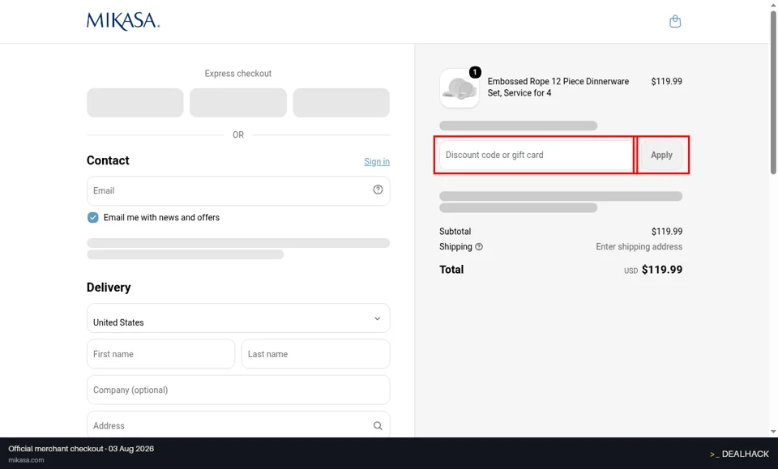778x469 pixels.
Task: Click the 'Enter shipping address' text
Action: [639, 246]
